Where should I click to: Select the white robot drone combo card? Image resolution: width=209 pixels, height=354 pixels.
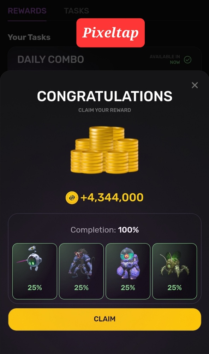pyautogui.click(x=35, y=271)
